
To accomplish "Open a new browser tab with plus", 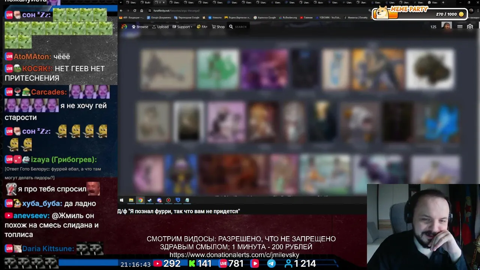I will point(443,2).
